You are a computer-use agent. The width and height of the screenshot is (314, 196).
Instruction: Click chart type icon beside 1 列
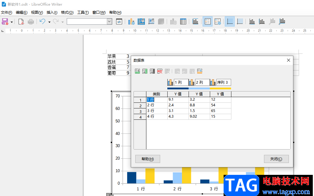click(170, 82)
